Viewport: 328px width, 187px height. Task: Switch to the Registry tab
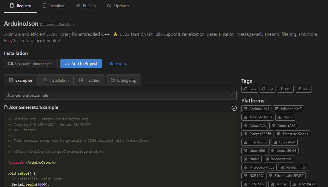20,6
